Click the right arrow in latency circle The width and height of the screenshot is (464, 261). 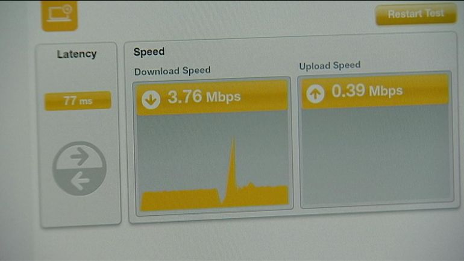click(x=80, y=156)
